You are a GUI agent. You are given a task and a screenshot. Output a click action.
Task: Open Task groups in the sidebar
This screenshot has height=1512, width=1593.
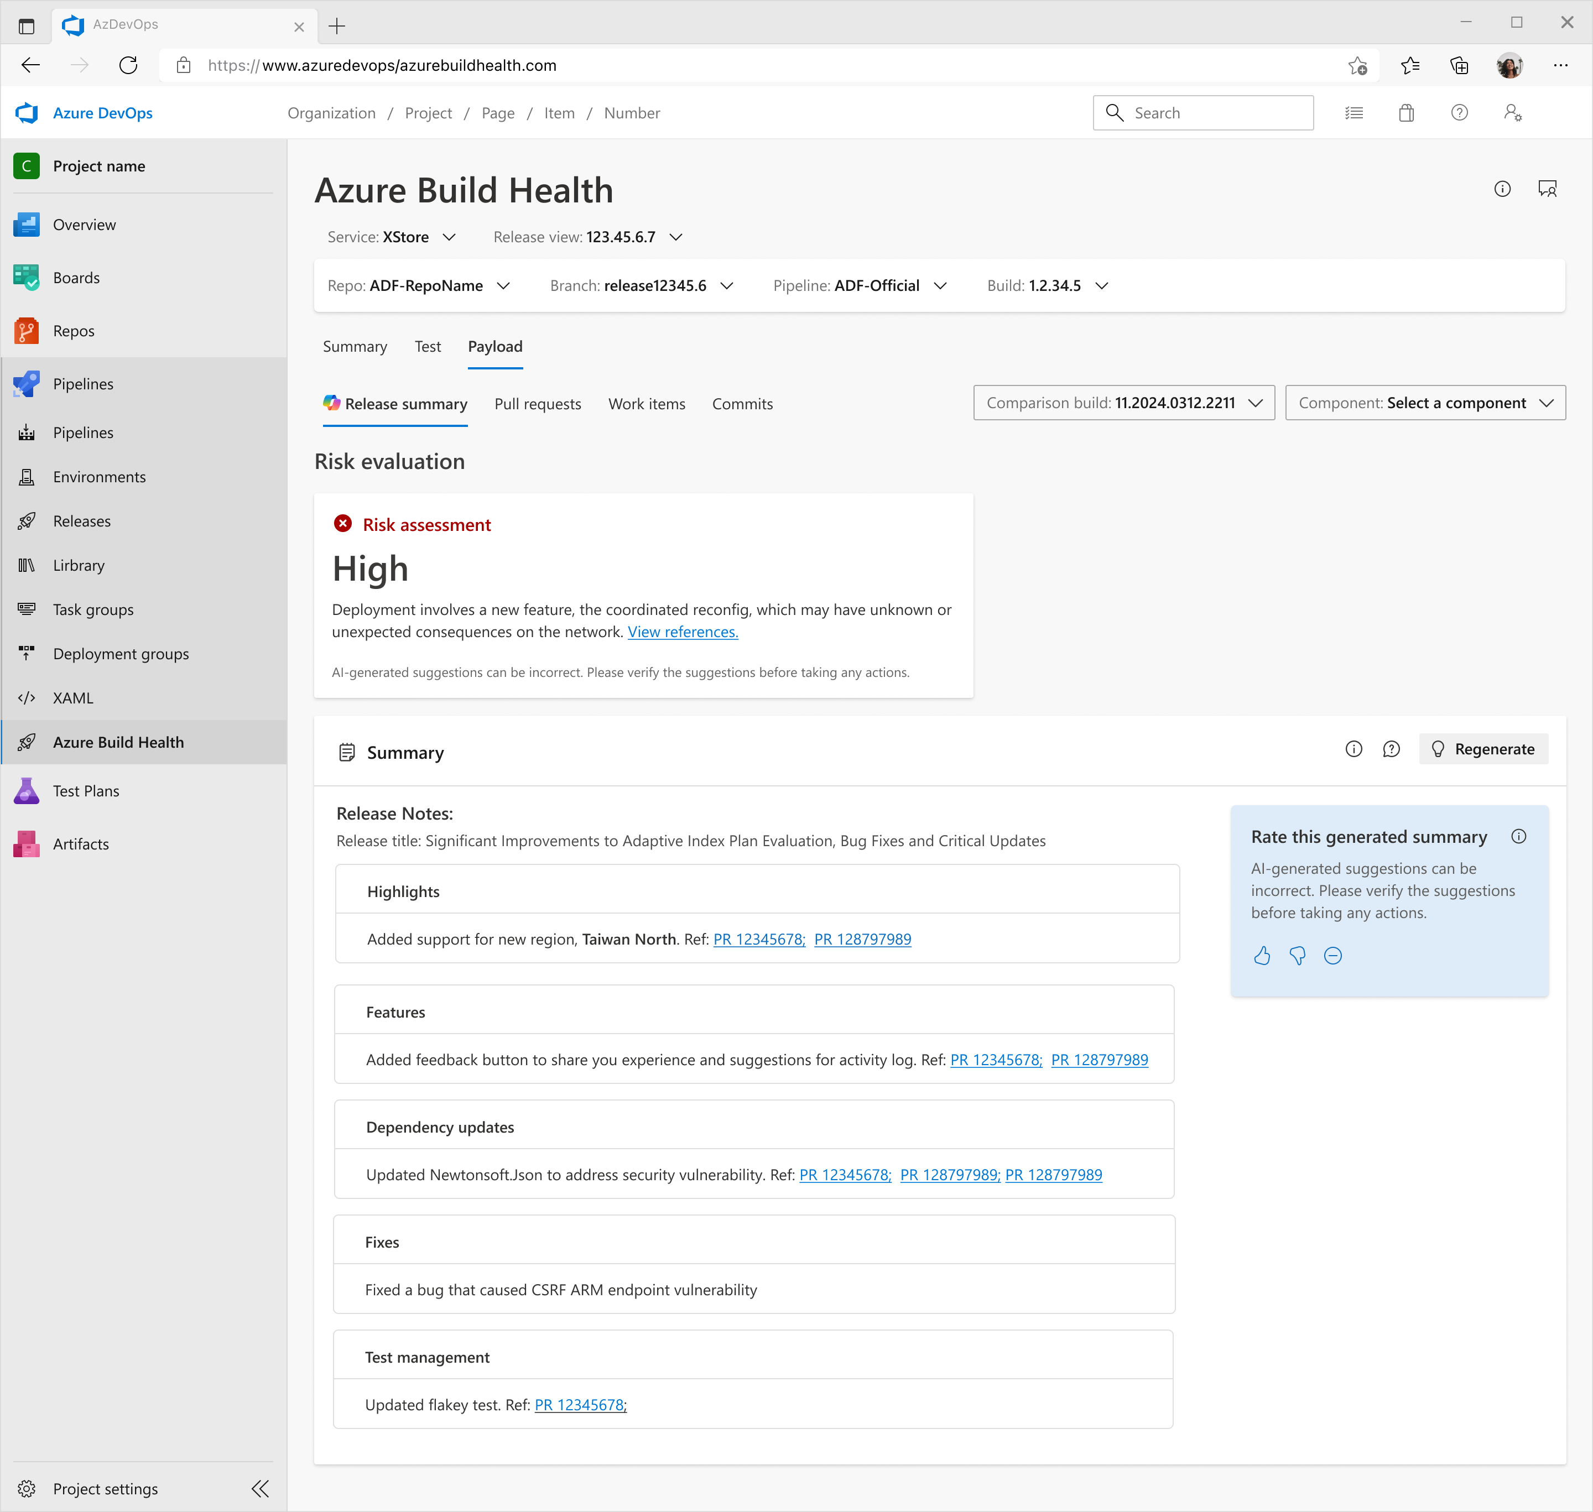pyautogui.click(x=93, y=610)
